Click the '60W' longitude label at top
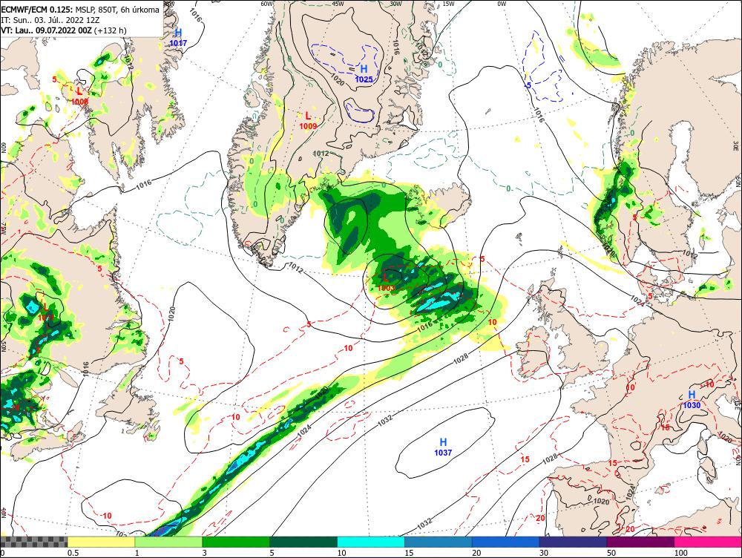The height and width of the screenshot is (558, 742). [x=267, y=4]
